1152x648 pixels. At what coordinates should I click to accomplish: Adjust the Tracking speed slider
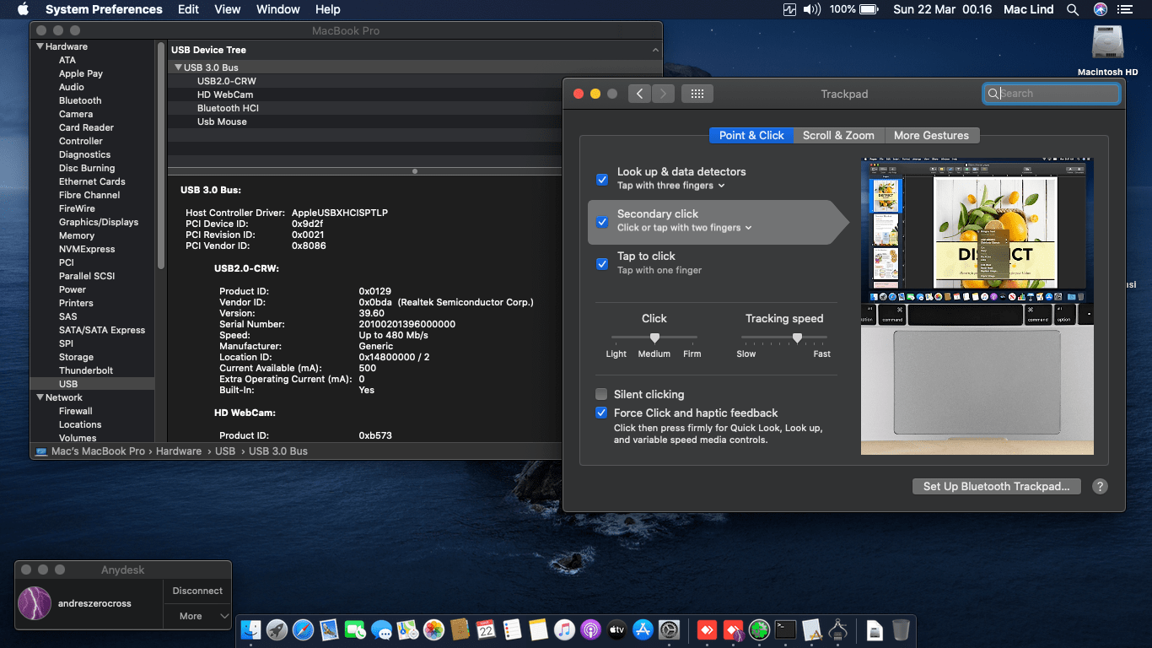pos(797,337)
